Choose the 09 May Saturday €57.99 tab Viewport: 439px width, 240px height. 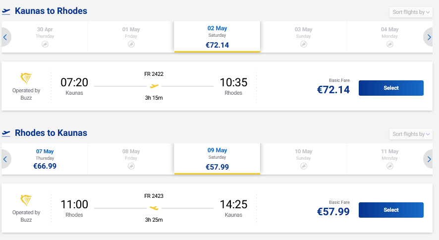pyautogui.click(x=217, y=159)
